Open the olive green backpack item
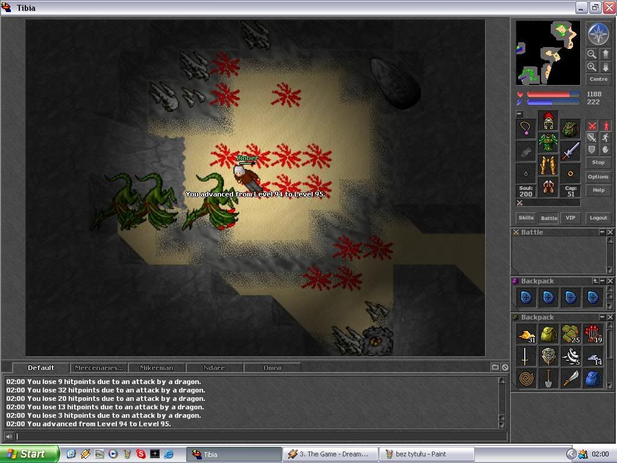The image size is (617, 463). tap(549, 334)
